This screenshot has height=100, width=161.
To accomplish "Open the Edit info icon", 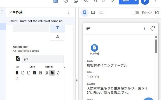I will click(x=150, y=12).
